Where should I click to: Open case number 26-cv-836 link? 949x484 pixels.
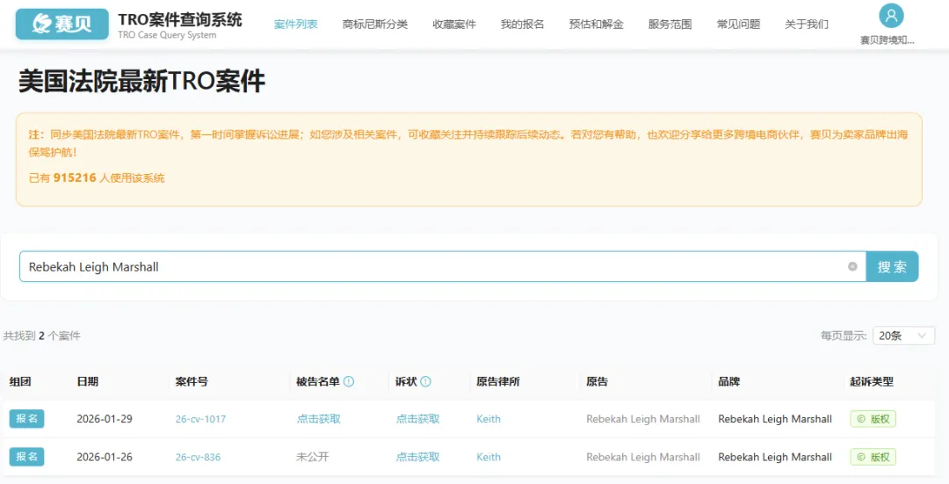pos(198,457)
